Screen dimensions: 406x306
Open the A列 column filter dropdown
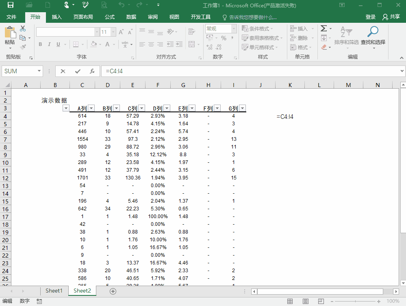tap(90, 108)
